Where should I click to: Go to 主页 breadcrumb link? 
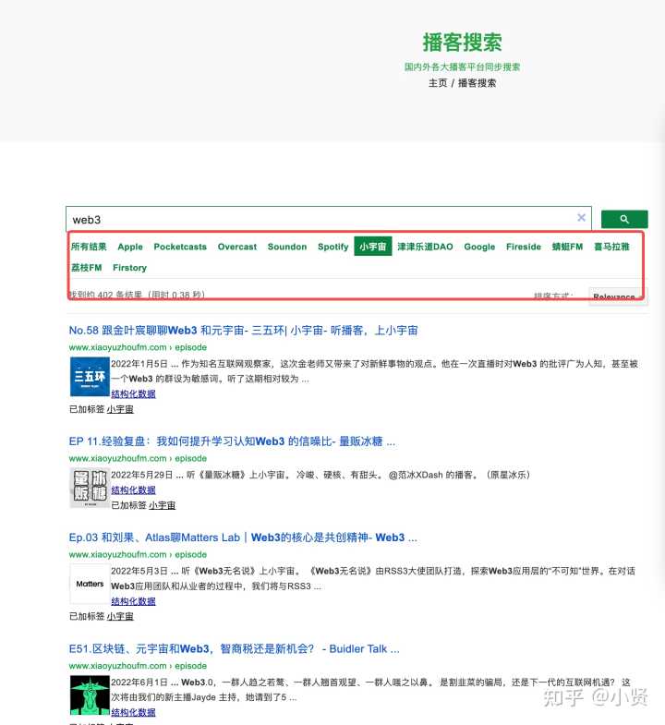438,83
